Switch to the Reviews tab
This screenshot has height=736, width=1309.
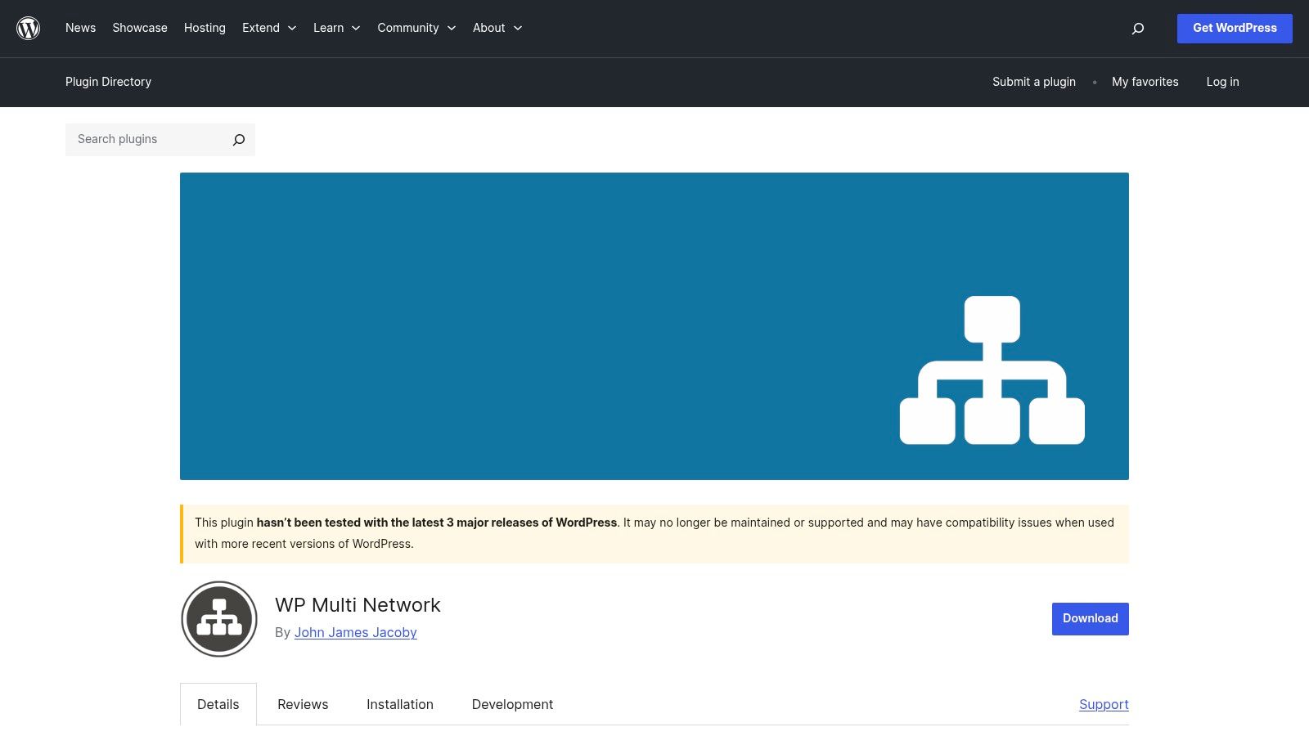(303, 704)
